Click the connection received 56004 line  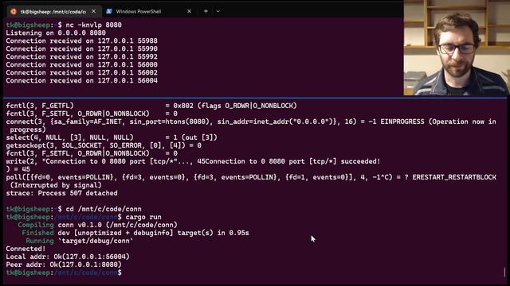point(81,80)
